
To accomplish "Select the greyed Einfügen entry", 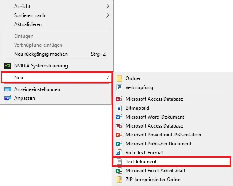I will click(x=24, y=36).
